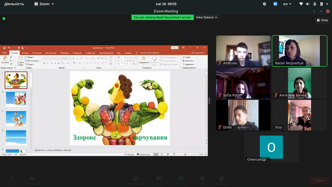Click the Wi-Fi icon in top panel
This screenshot has width=332, height=187.
[301, 4]
